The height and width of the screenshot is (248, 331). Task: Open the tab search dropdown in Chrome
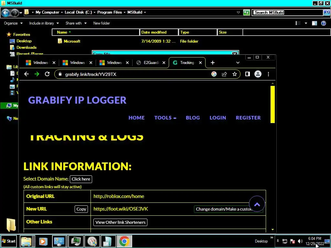[238, 63]
